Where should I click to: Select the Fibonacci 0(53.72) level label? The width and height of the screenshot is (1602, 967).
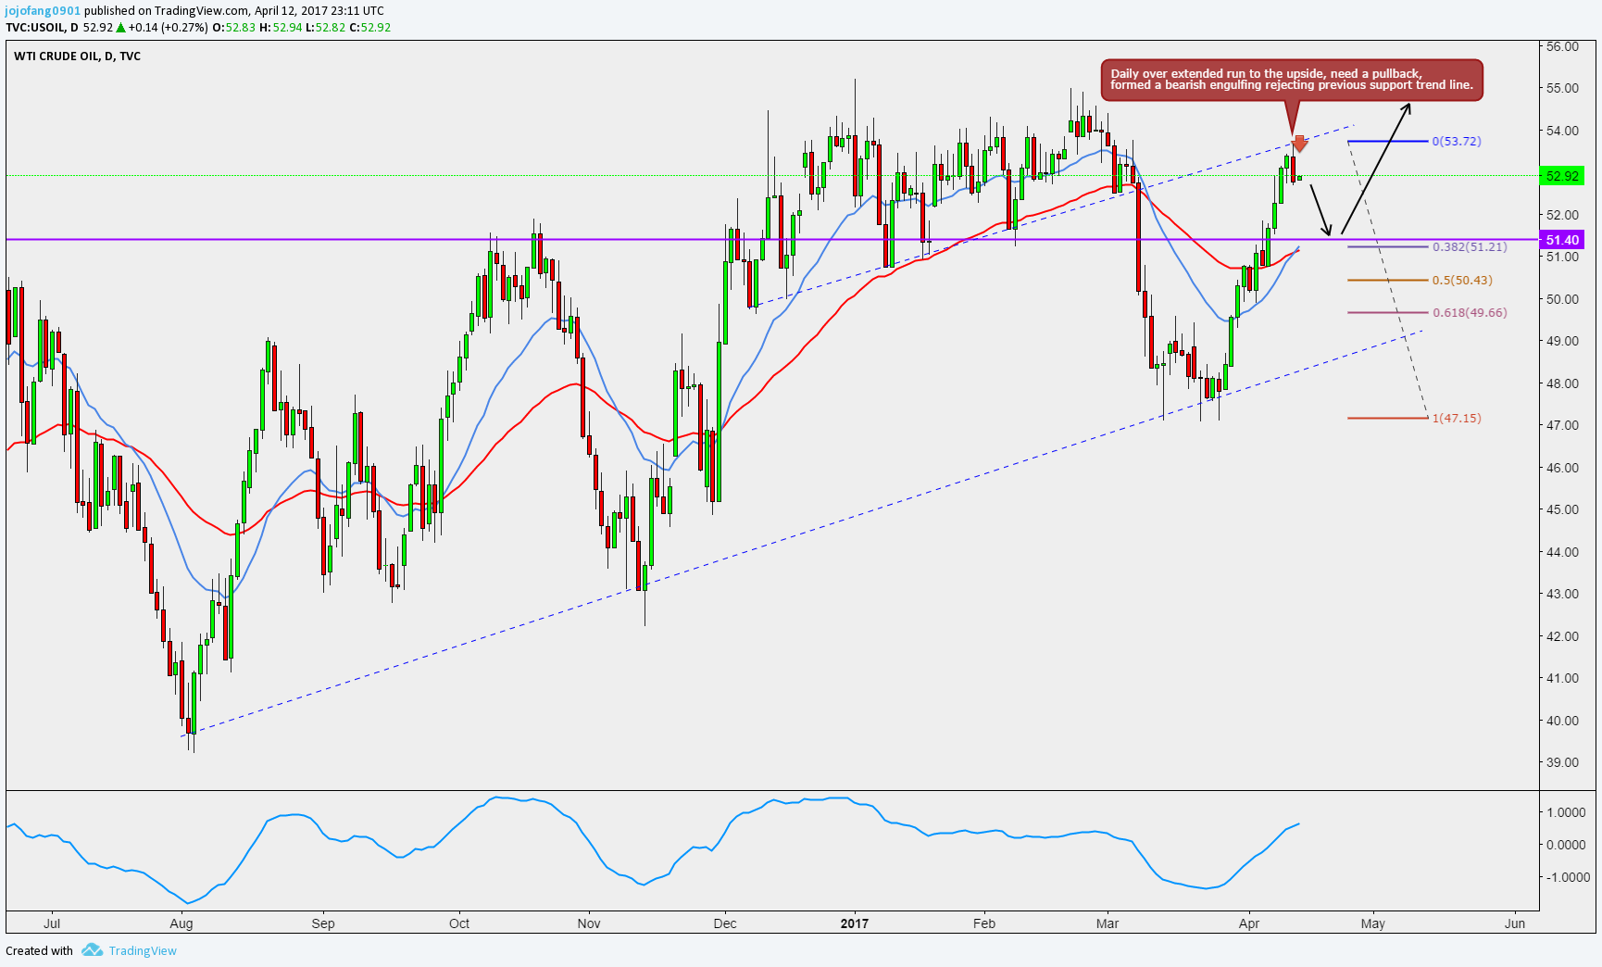pos(1457,142)
